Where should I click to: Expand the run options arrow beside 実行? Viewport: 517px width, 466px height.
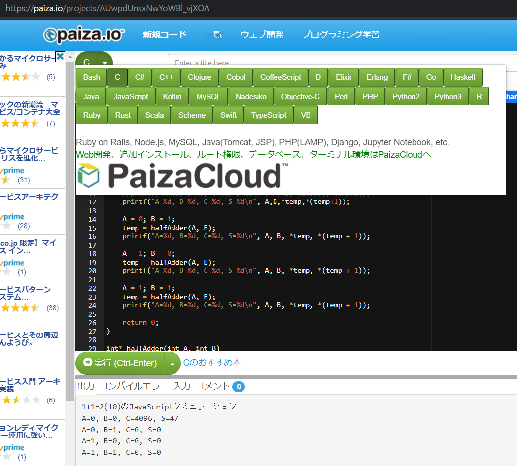[172, 363]
